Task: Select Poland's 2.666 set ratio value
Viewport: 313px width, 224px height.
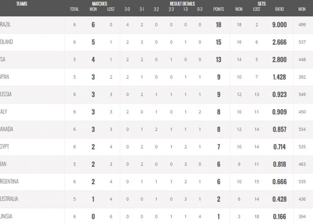Action: tap(279, 42)
